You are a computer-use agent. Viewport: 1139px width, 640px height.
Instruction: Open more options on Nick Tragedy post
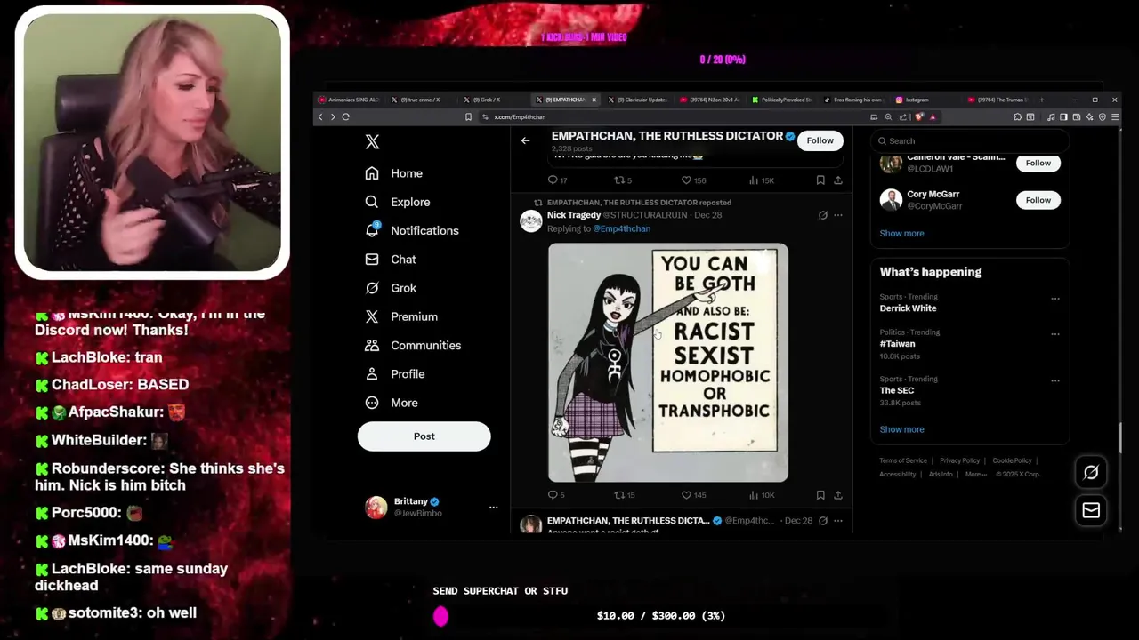[838, 215]
